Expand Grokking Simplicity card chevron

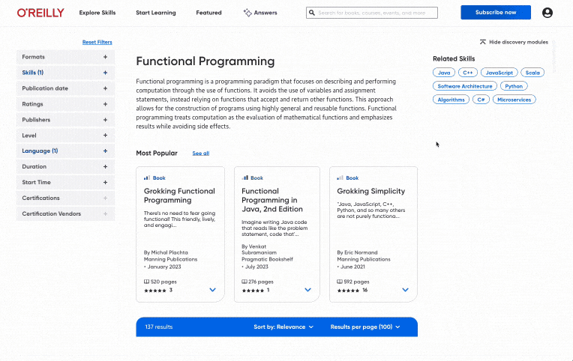[405, 290]
